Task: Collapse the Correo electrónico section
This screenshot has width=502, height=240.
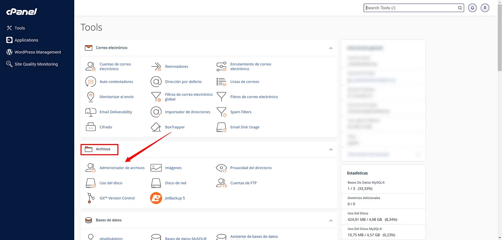Action: point(331,48)
